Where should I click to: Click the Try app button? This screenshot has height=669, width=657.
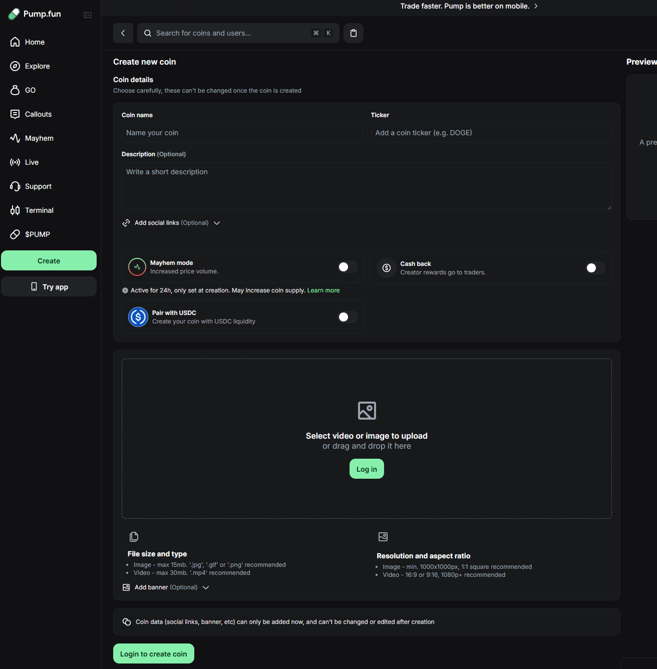(x=49, y=286)
